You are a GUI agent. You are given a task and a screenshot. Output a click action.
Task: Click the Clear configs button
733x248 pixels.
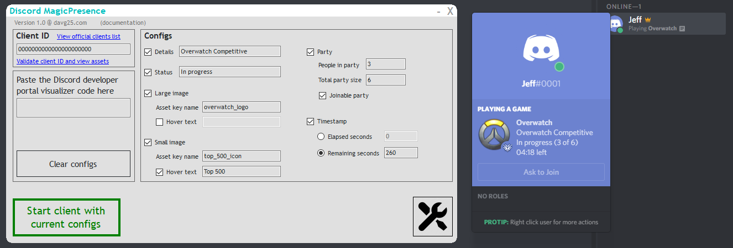tap(74, 164)
